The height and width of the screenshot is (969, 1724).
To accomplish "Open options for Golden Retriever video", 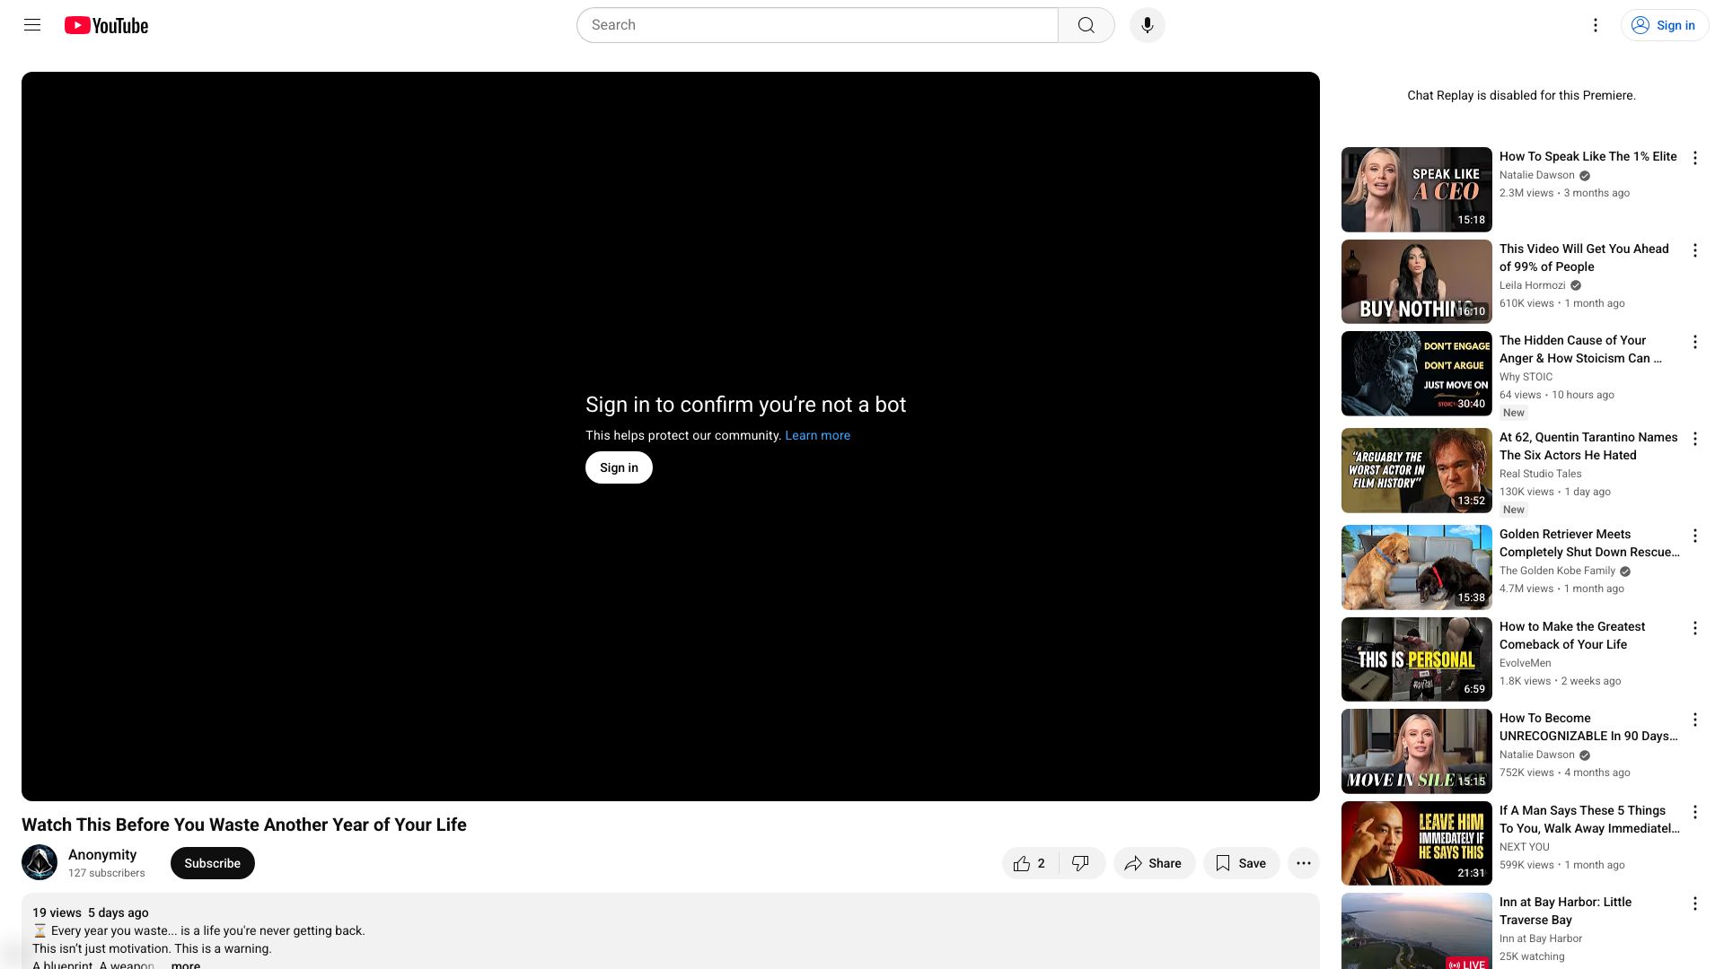I will [1694, 536].
